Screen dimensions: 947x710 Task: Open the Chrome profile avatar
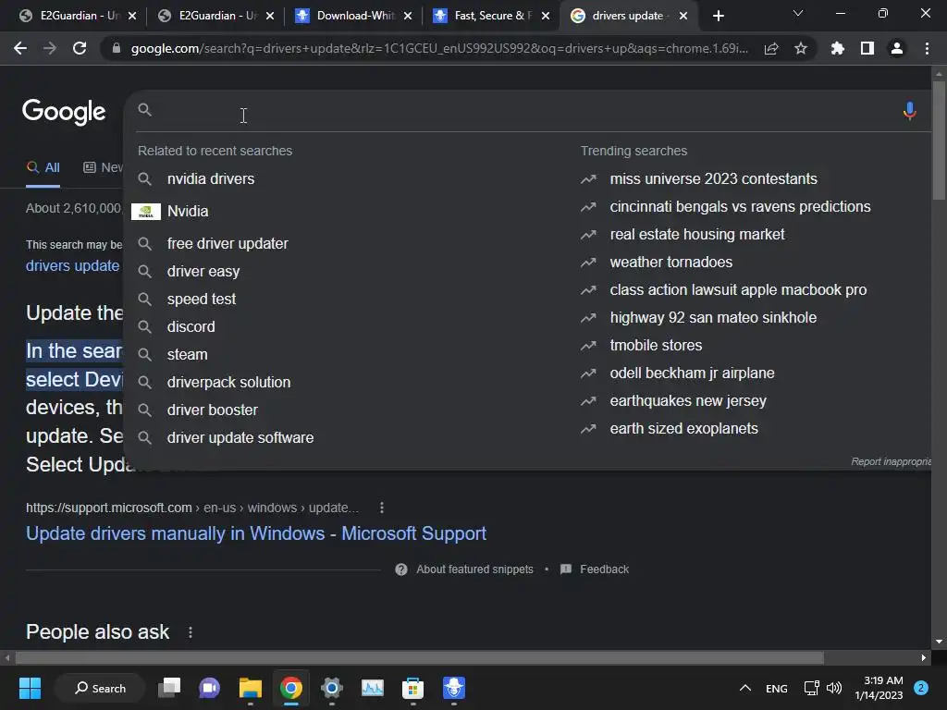[897, 48]
